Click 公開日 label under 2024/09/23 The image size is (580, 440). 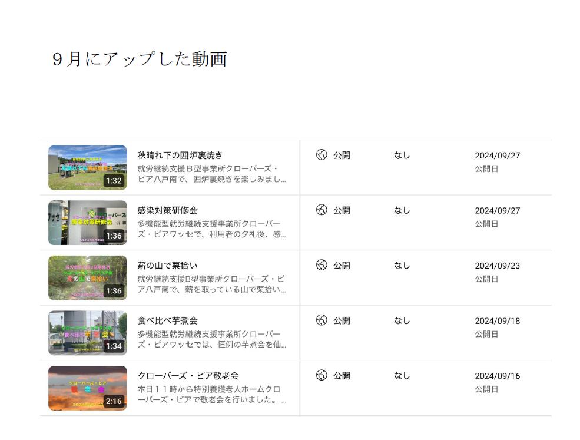(x=486, y=279)
